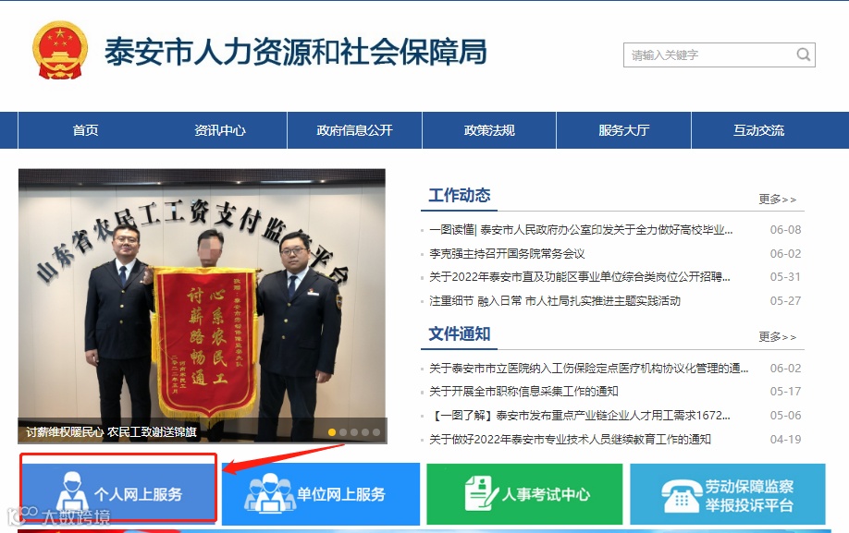Viewport: 849px width, 533px height.
Task: Open 人事考试中心 document icon tile
Action: click(x=524, y=493)
